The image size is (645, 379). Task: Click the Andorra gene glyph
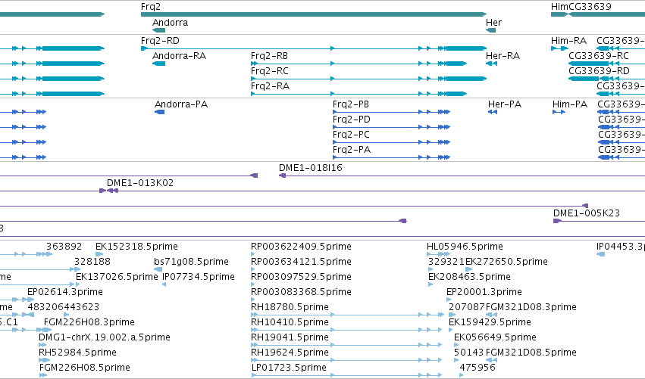point(158,30)
